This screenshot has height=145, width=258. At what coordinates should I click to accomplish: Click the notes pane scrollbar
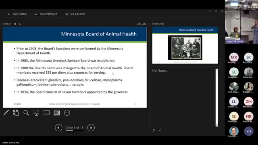tap(216, 97)
